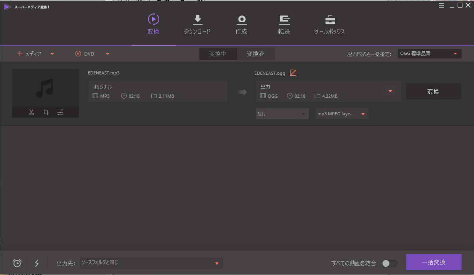Switch to the 変換済 tab
The height and width of the screenshot is (275, 474).
point(255,54)
